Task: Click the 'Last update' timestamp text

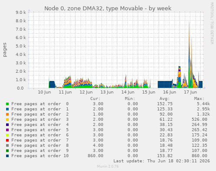Action: pyautogui.click(x=162, y=161)
